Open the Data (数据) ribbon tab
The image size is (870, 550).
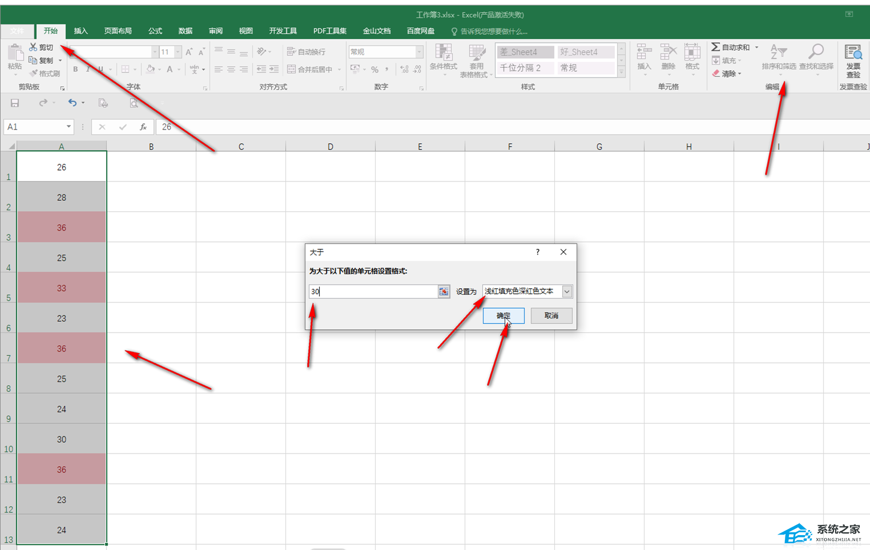tap(185, 31)
